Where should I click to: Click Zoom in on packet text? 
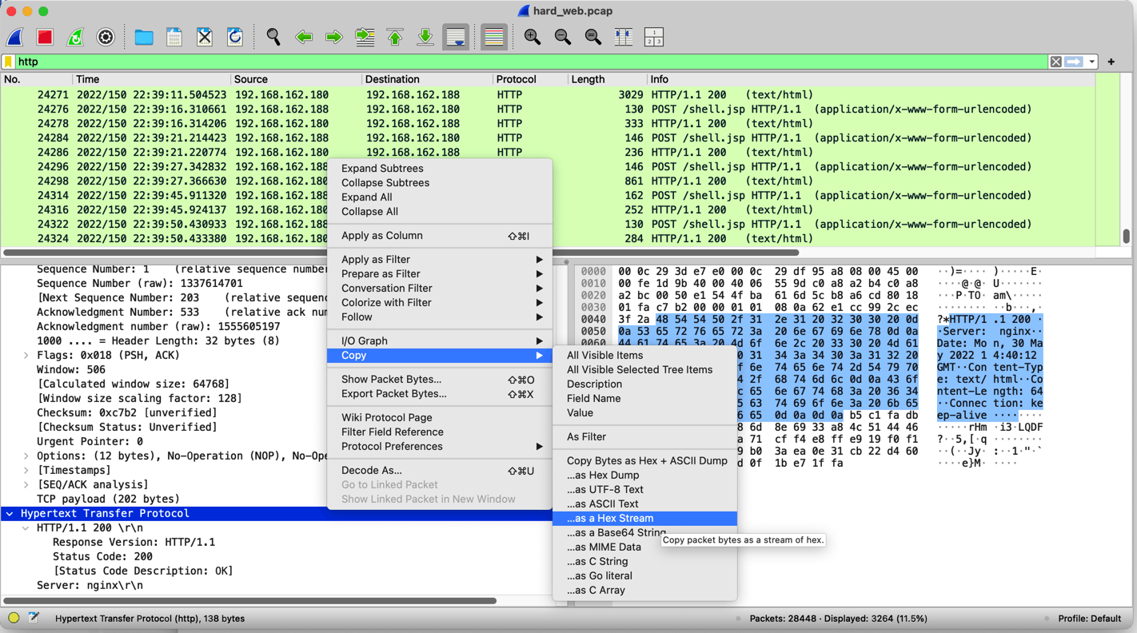point(532,37)
